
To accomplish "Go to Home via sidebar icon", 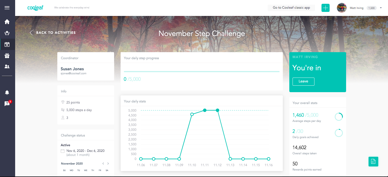I will pyautogui.click(x=7, y=22).
